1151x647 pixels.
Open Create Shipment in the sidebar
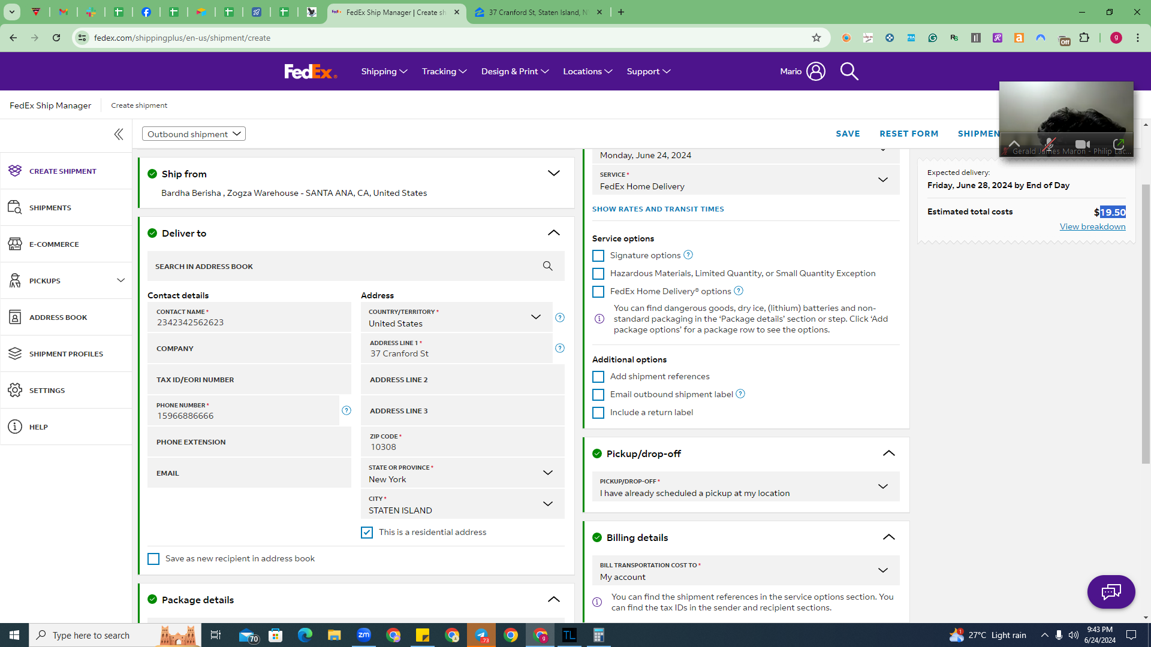[66, 171]
